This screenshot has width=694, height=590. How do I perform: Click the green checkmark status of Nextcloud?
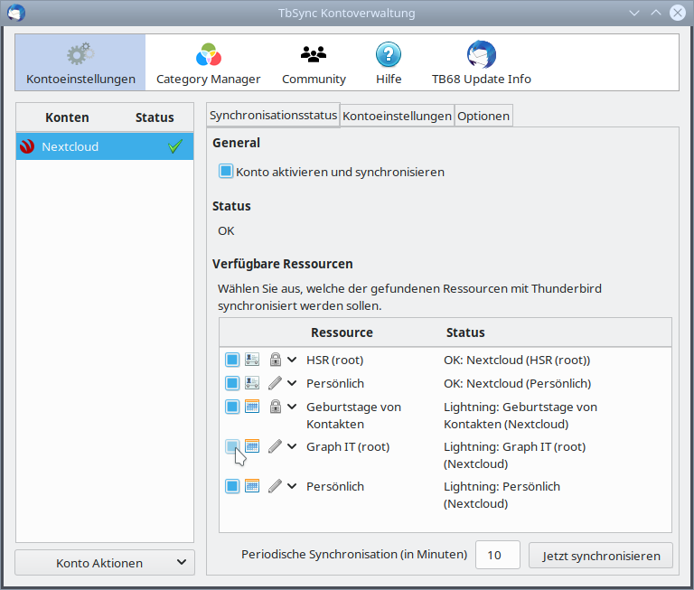pos(175,146)
